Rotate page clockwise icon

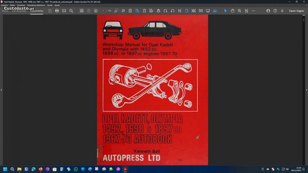tap(165, 11)
